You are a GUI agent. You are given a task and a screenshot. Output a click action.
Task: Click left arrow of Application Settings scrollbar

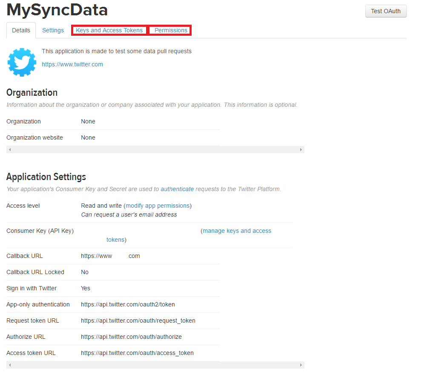10,365
